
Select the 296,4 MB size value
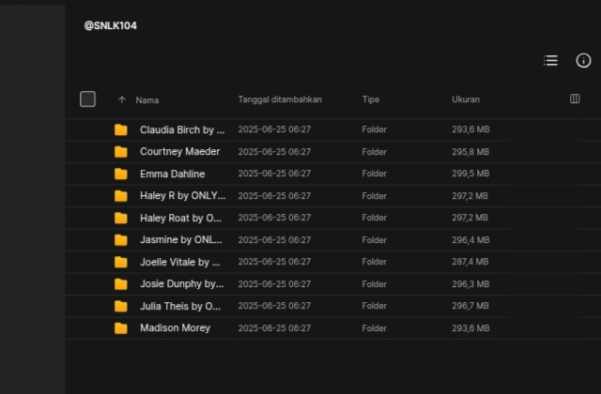tap(470, 240)
